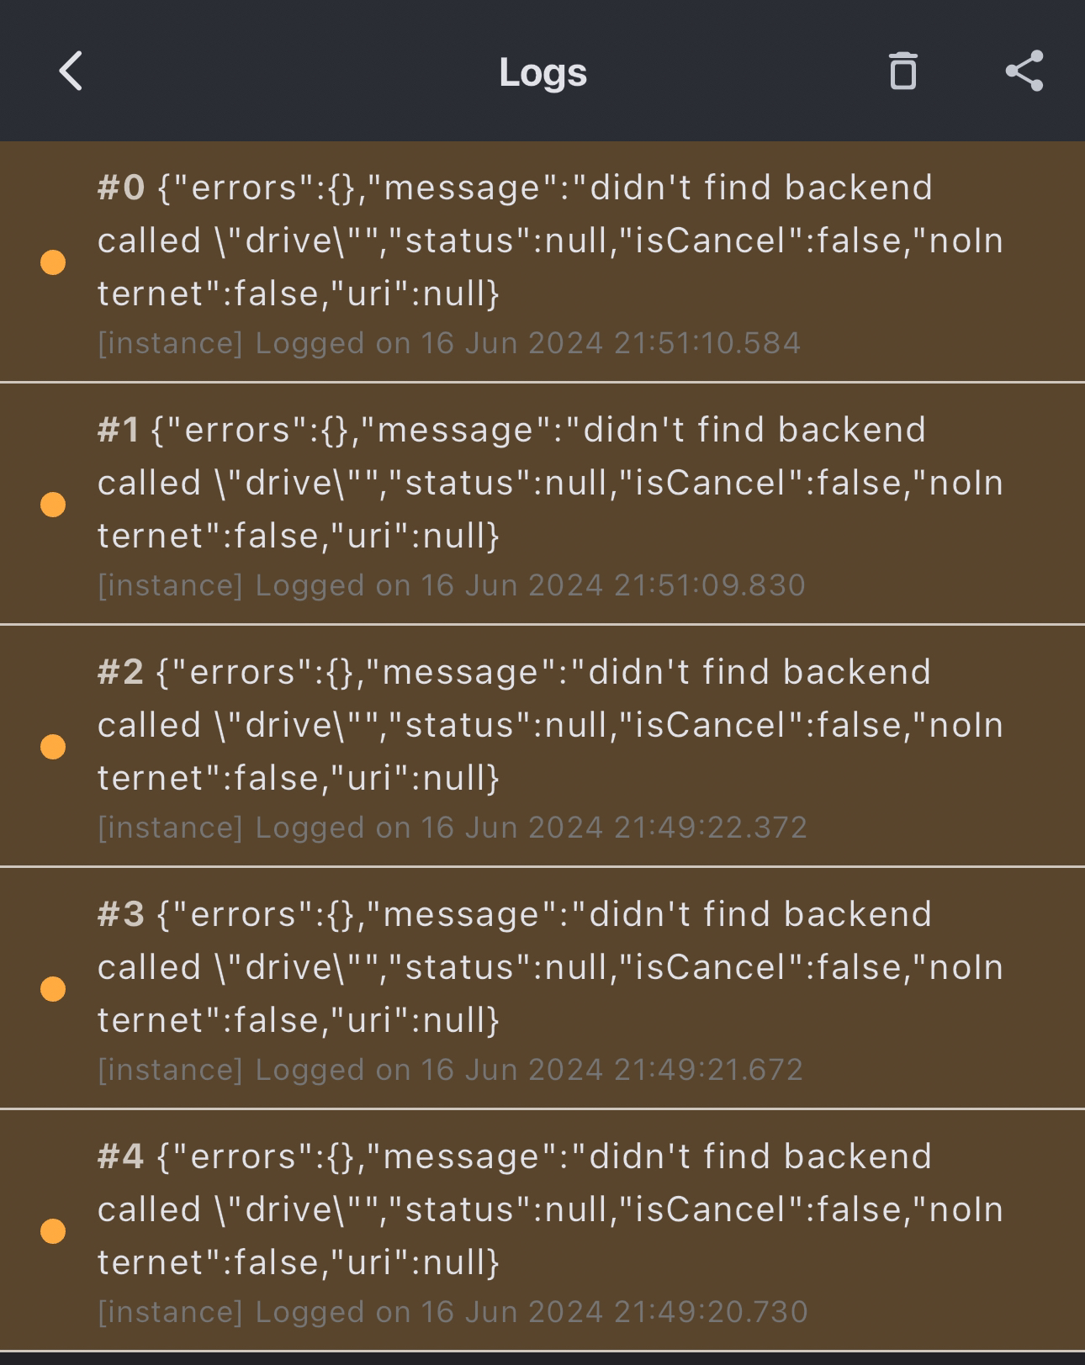Delete all logs with the trash icon
Image resolution: width=1085 pixels, height=1365 pixels.
(x=902, y=71)
